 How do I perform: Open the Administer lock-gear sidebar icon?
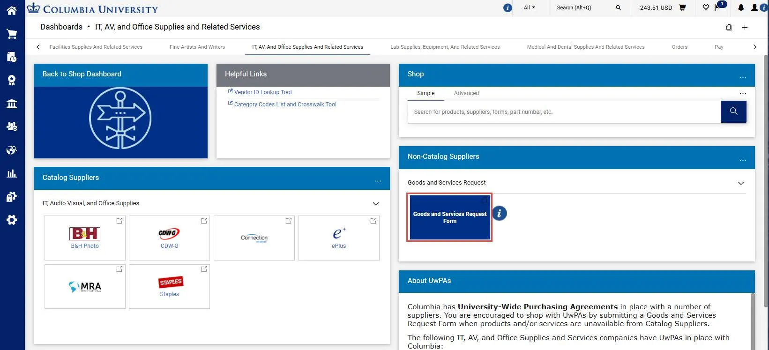tap(12, 197)
